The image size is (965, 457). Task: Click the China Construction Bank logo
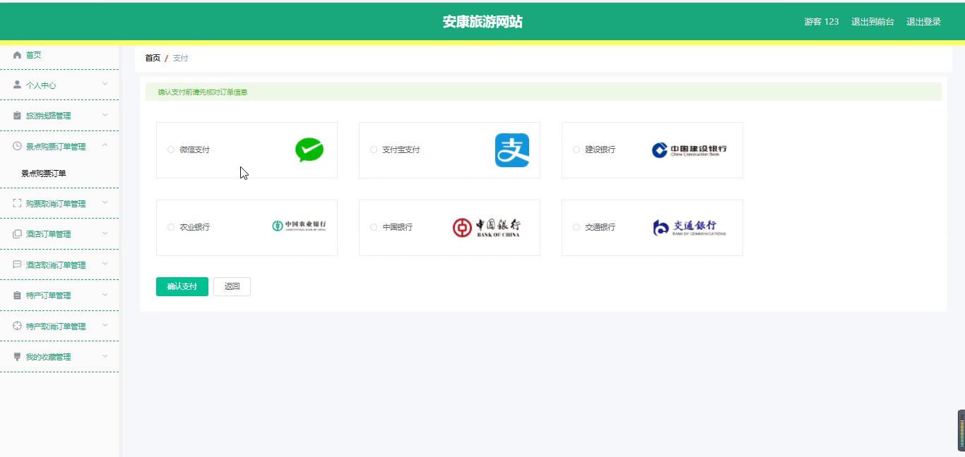689,150
